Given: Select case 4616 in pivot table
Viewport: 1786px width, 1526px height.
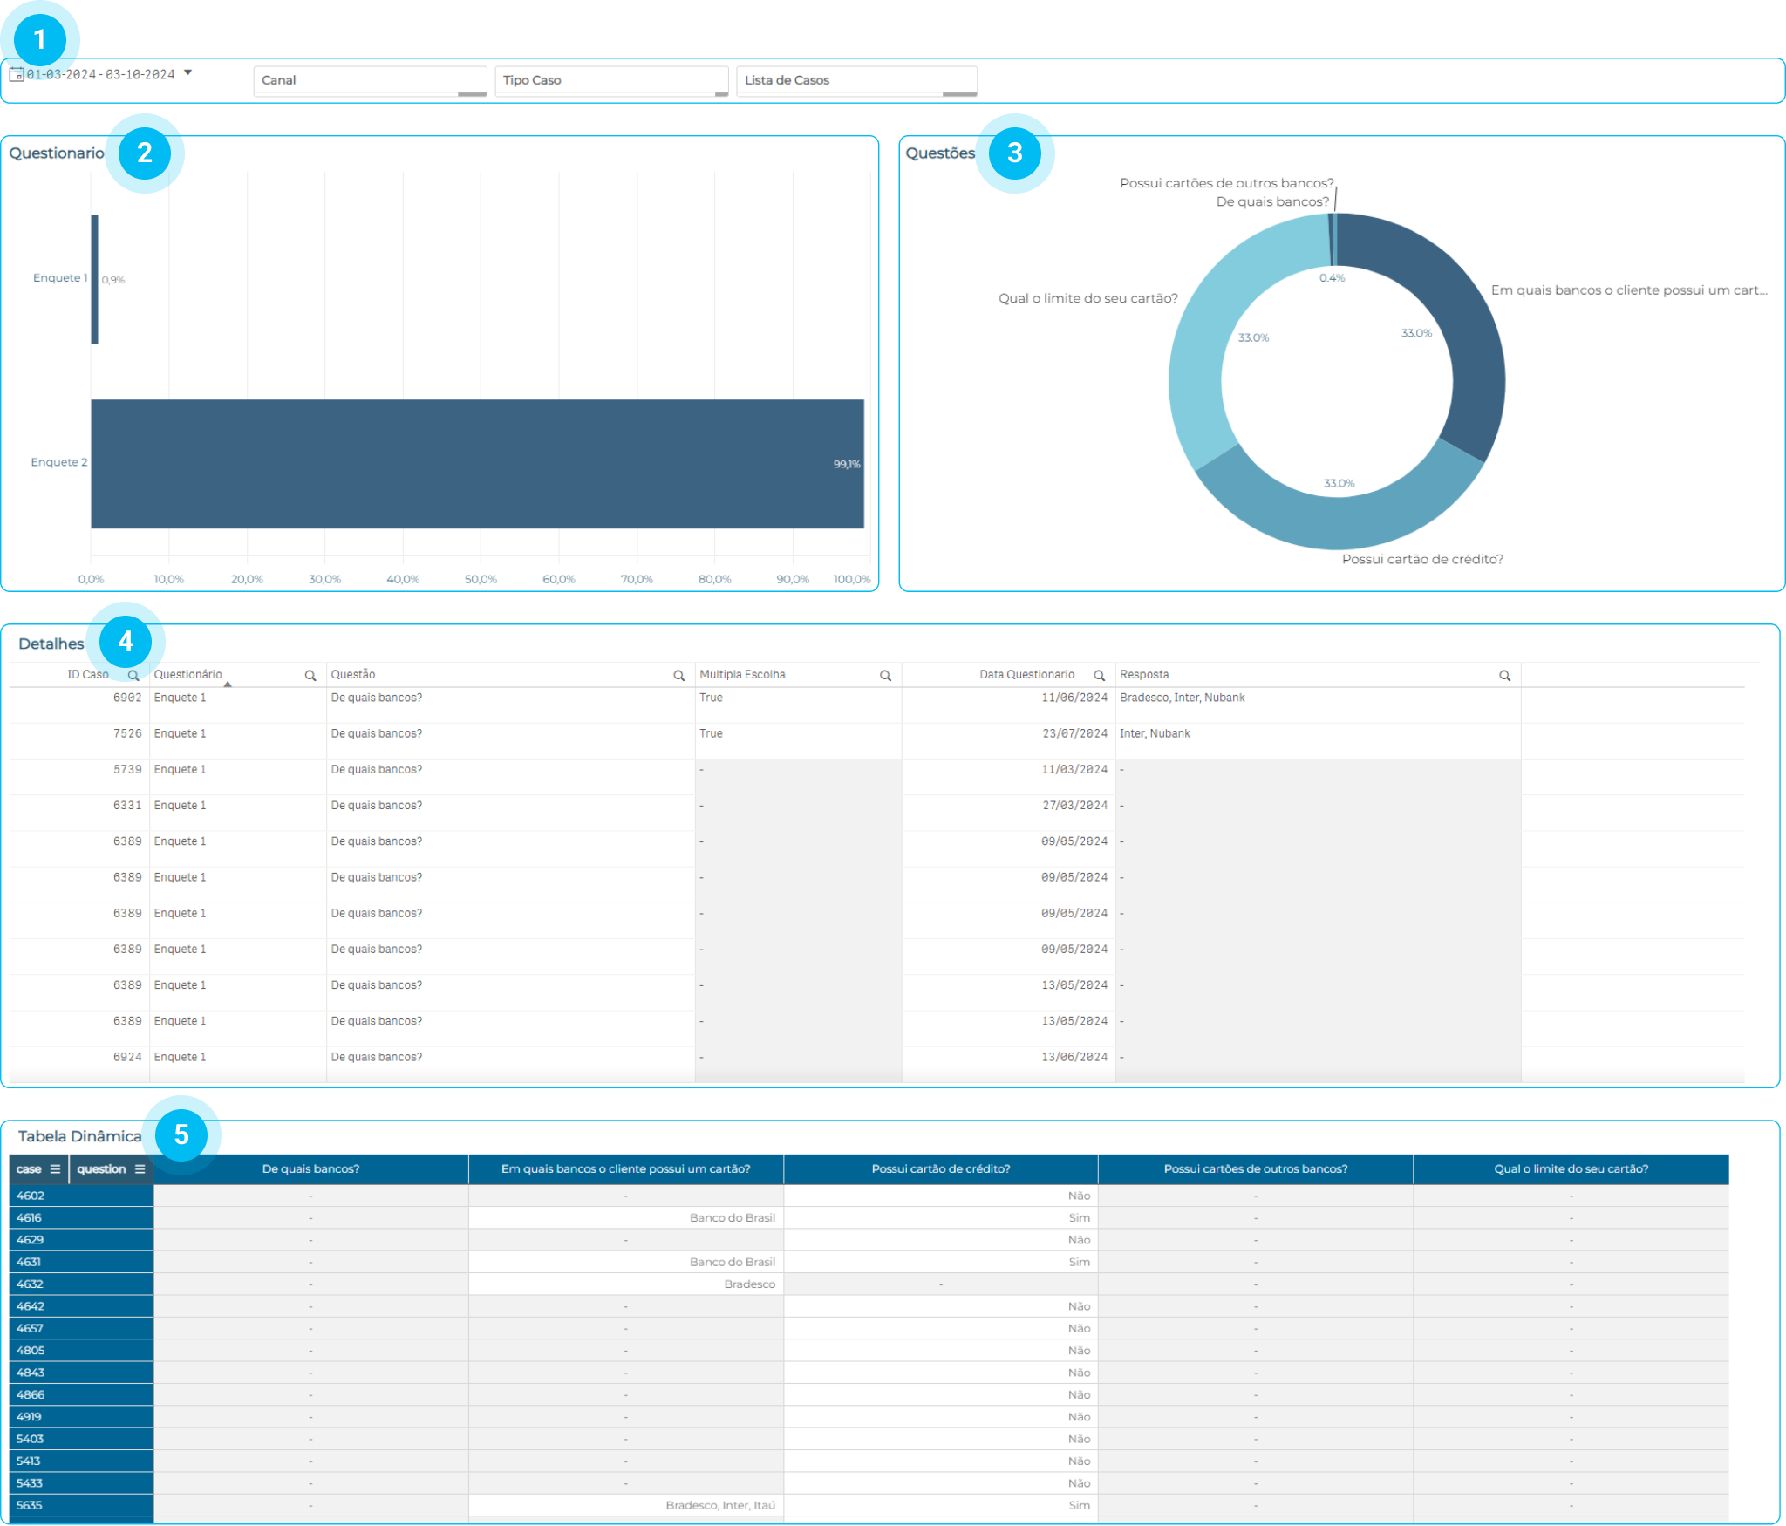Looking at the screenshot, I should [x=30, y=1218].
